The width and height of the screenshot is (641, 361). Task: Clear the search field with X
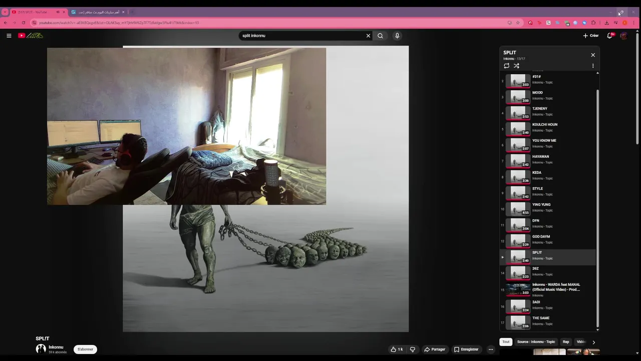pos(368,36)
